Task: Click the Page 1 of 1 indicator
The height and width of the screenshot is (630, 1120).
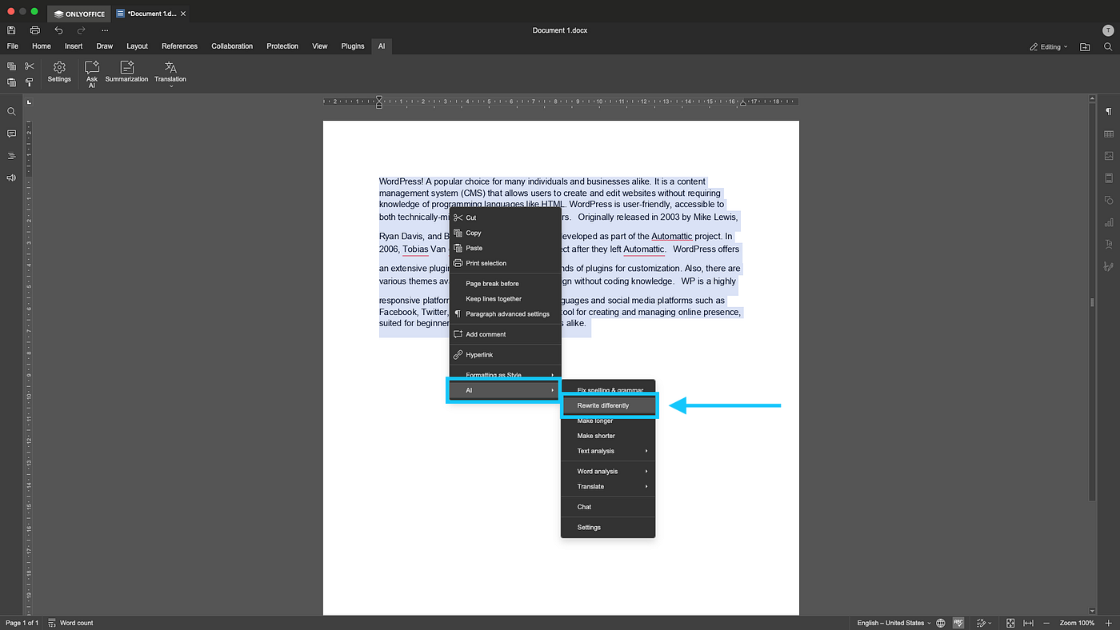Action: click(x=22, y=623)
